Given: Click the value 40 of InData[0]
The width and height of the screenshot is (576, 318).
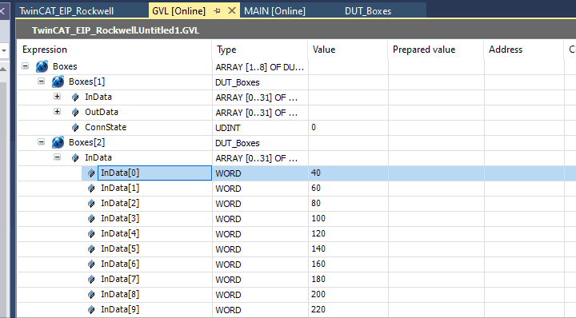Looking at the screenshot, I should [316, 173].
